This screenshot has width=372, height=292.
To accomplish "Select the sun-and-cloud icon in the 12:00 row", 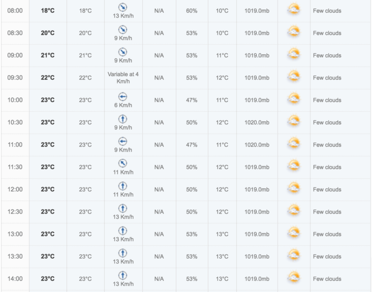I will (294, 188).
